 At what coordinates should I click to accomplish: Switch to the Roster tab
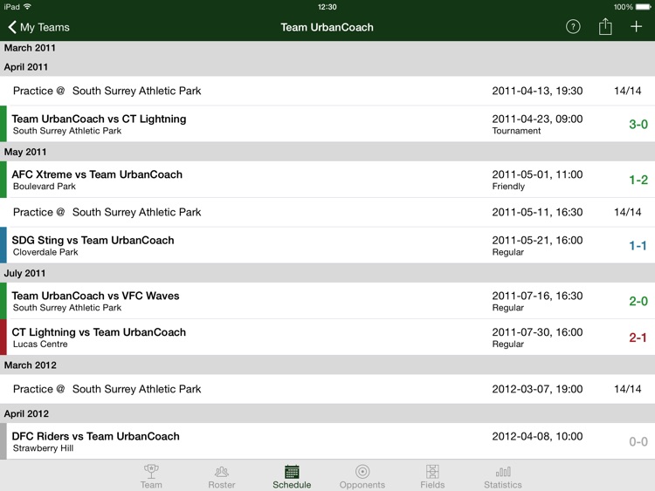(x=222, y=477)
